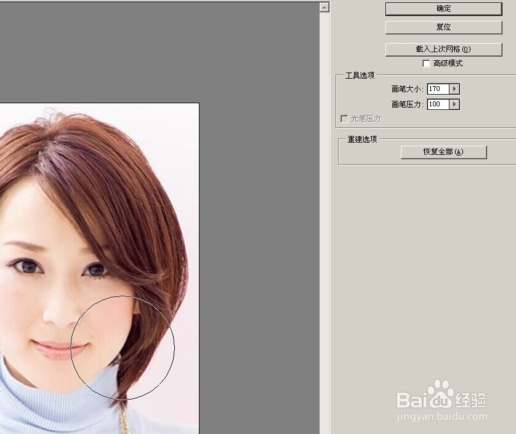516x434 pixels.
Task: Click the 重建选项 group label
Action: coord(362,140)
